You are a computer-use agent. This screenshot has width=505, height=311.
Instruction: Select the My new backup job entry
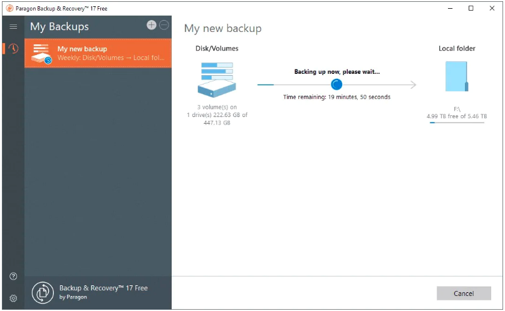click(x=98, y=53)
